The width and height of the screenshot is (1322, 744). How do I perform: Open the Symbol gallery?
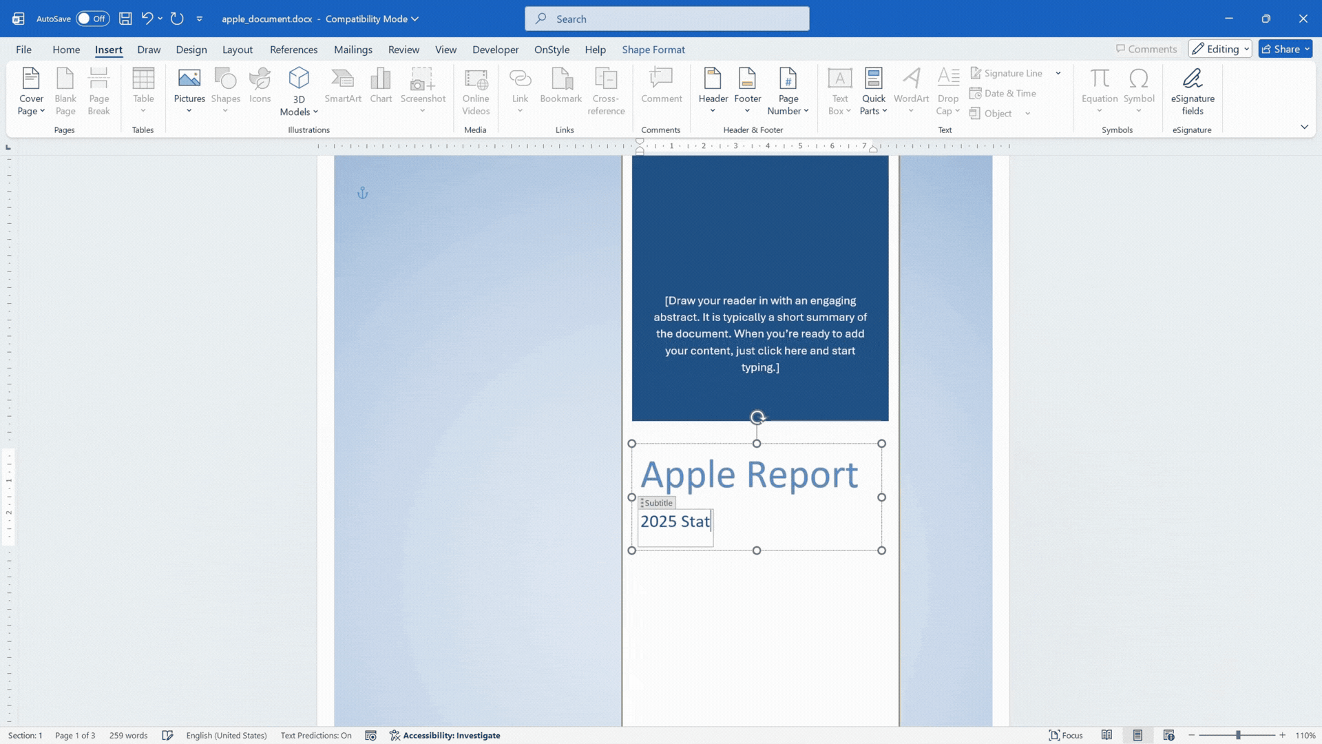pos(1139,92)
